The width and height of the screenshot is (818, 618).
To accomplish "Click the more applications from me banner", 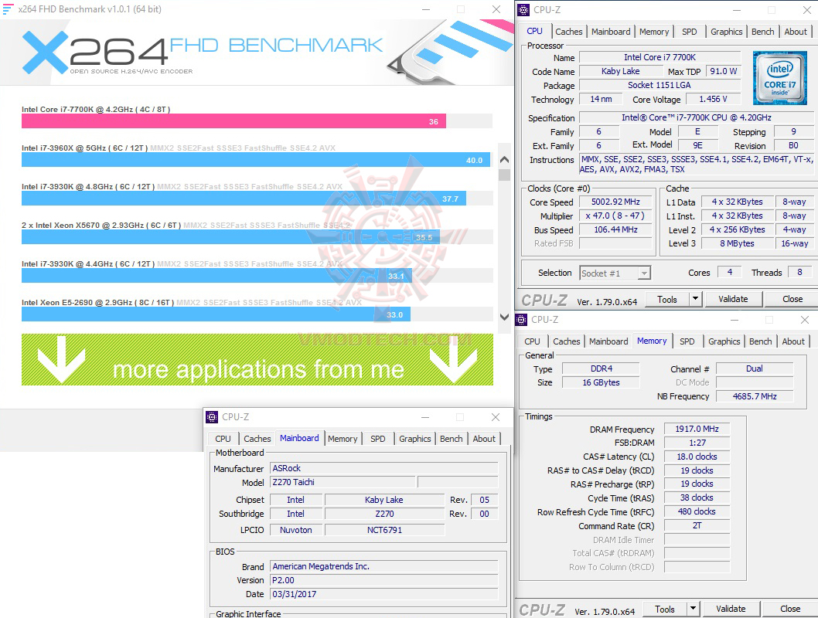I will tap(257, 359).
